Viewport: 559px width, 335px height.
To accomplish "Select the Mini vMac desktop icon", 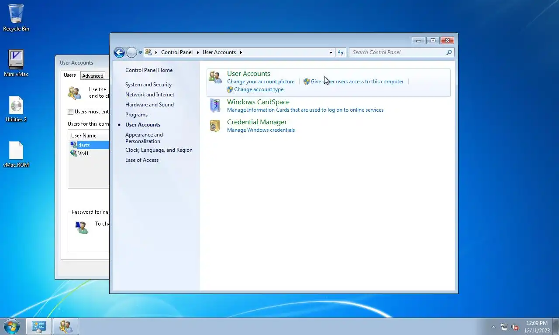I will pos(16,63).
